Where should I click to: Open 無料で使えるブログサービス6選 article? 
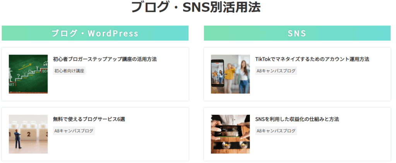(x=89, y=119)
